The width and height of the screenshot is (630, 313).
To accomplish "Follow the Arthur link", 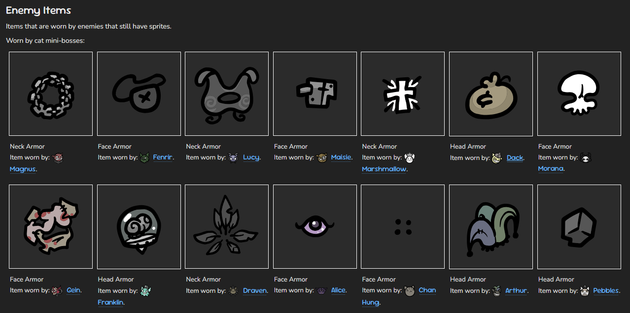I will [516, 291].
